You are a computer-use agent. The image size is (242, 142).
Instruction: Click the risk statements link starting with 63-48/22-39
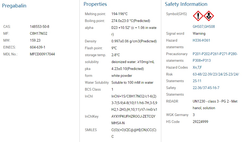[216, 77]
